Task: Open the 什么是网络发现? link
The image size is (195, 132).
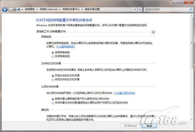Action: (66, 46)
